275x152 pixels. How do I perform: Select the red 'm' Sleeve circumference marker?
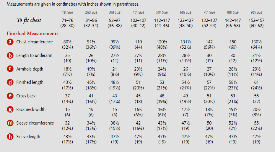pos(10,123)
